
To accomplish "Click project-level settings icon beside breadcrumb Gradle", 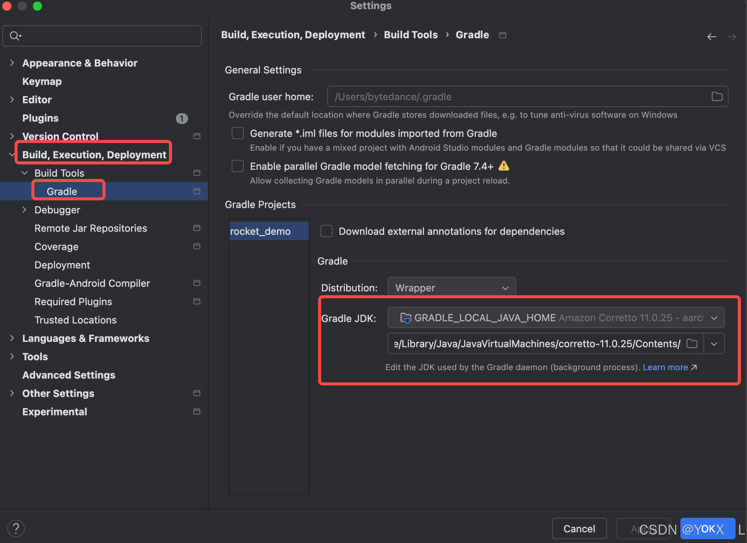I will point(503,35).
